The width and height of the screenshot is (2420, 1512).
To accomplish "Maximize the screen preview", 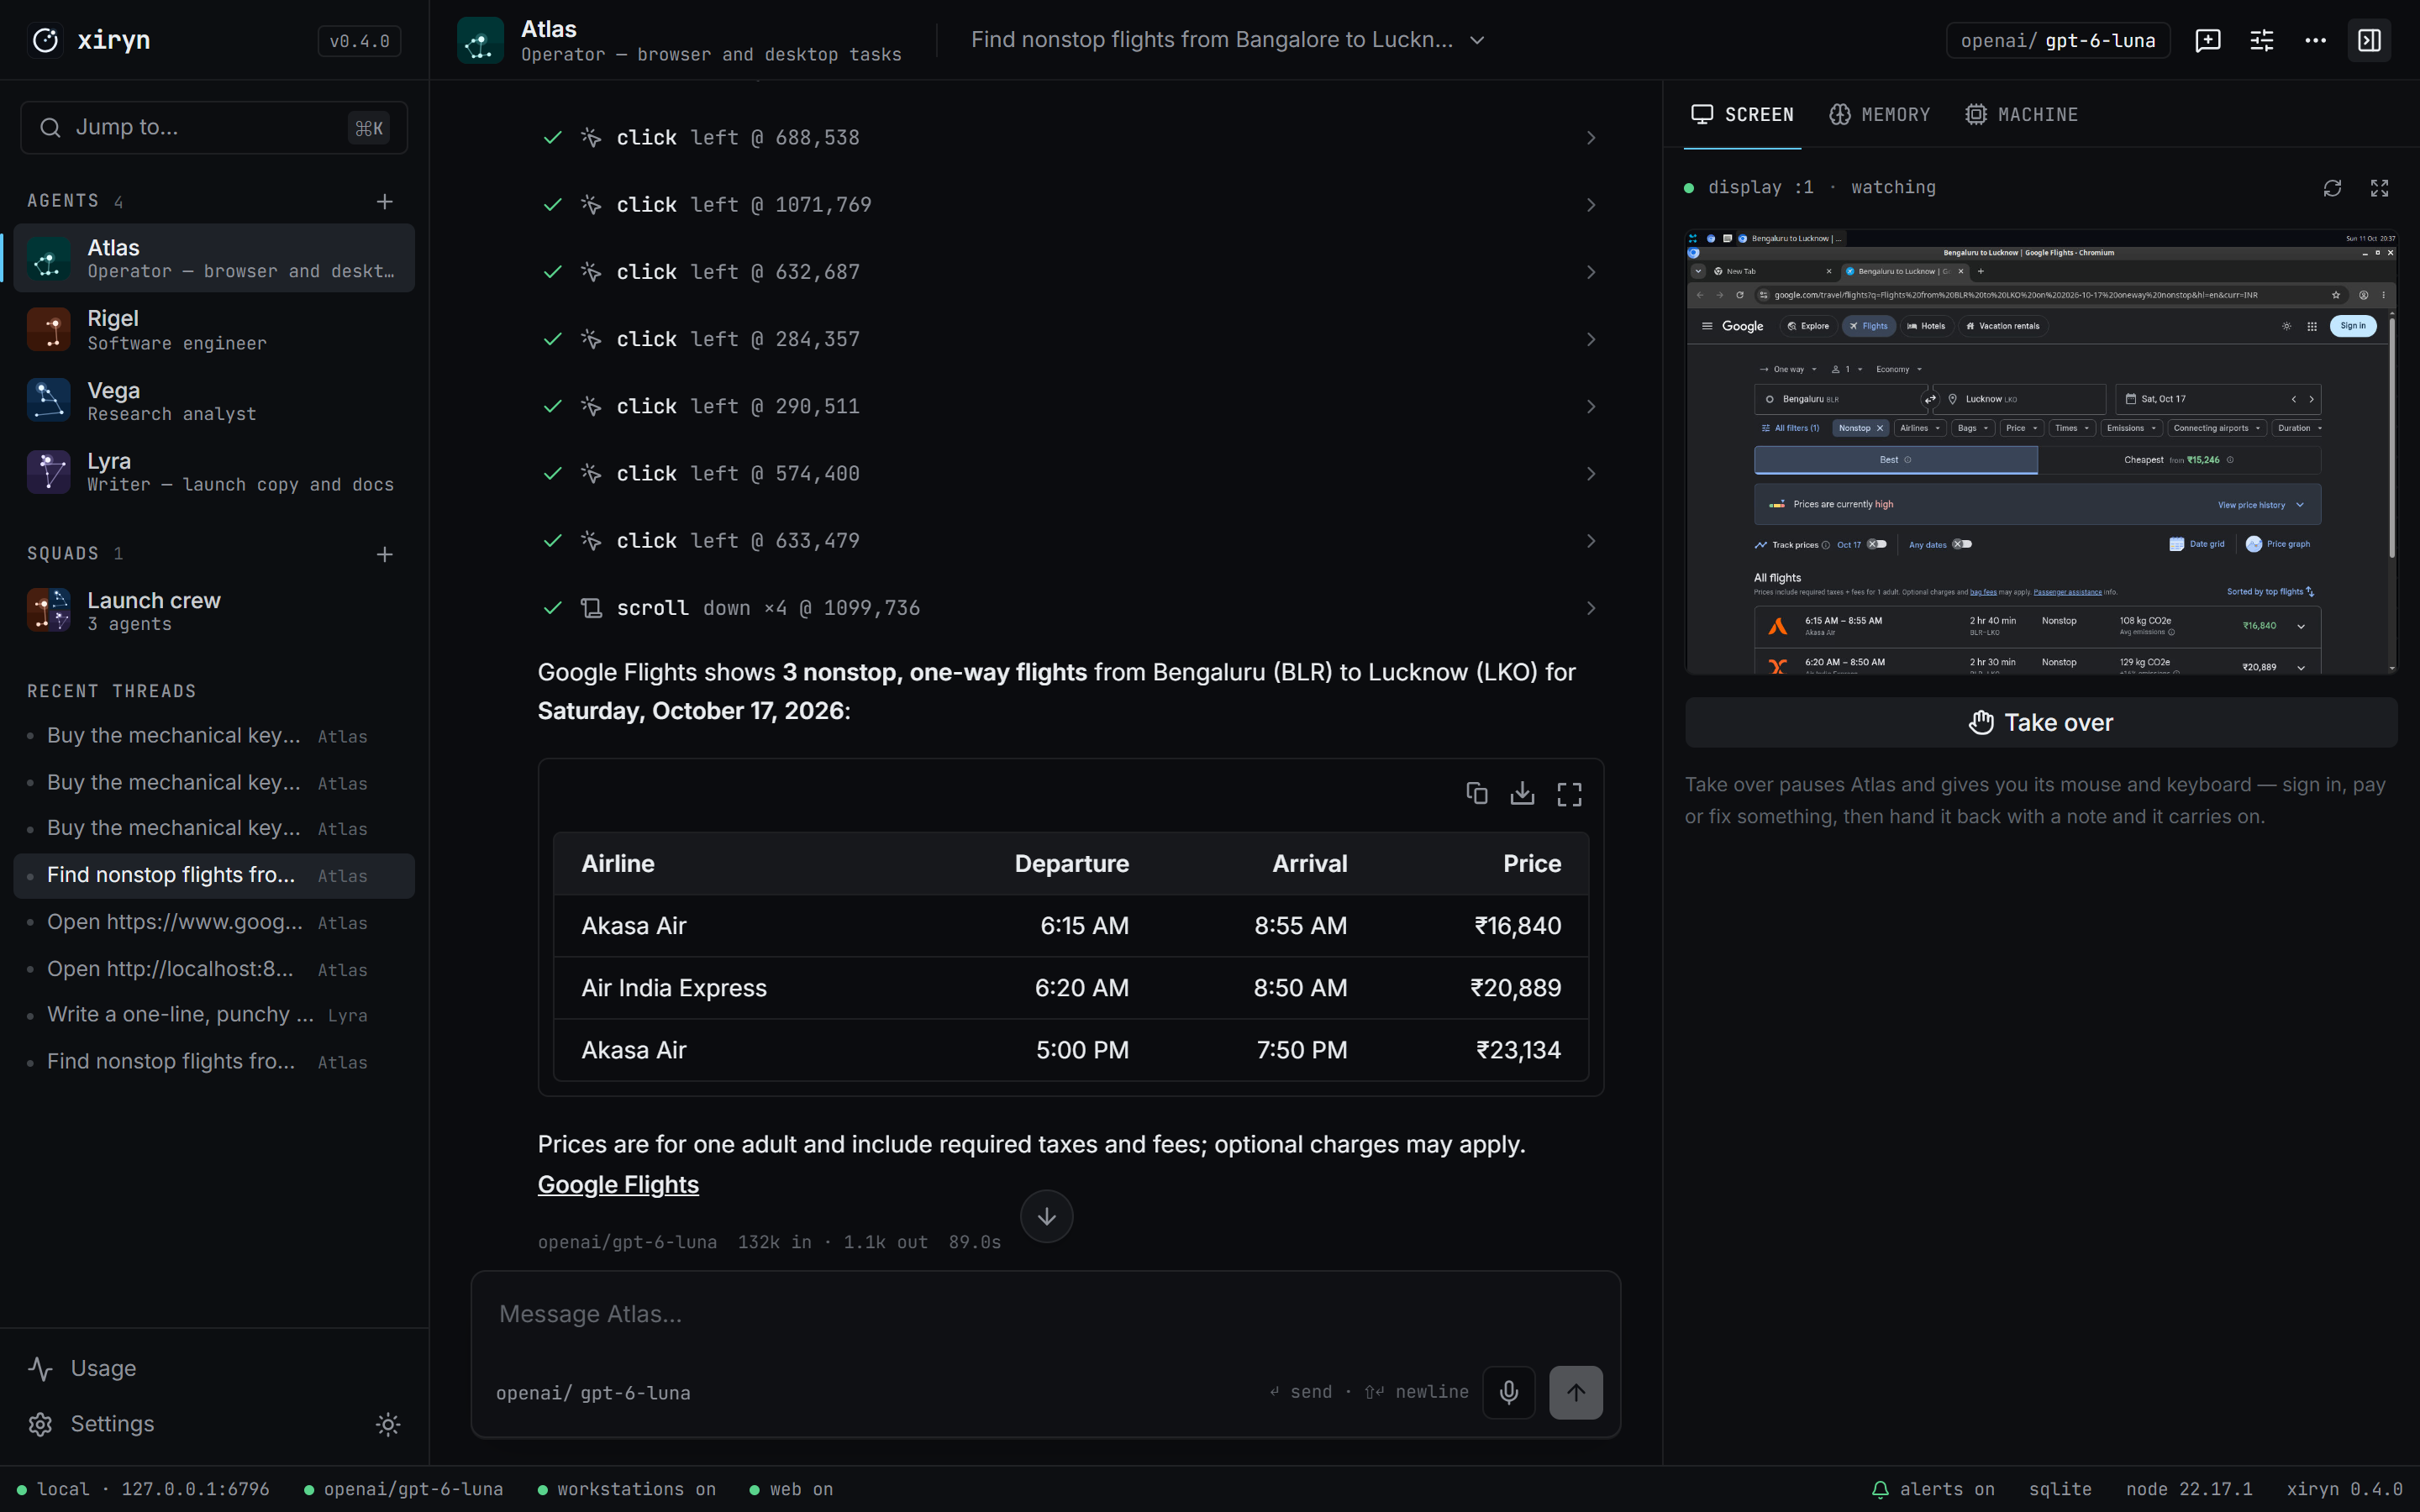I will [x=2379, y=188].
